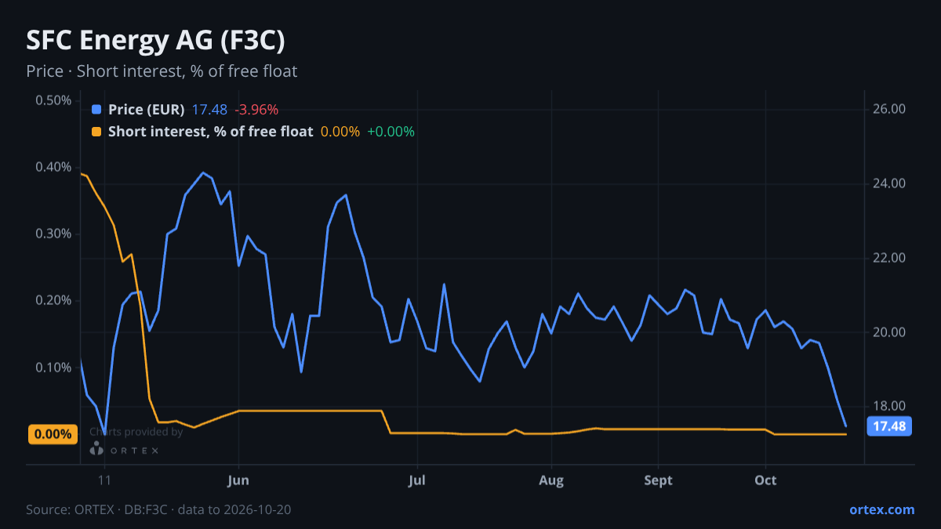
Task: Open the ortex.com link
Action: [x=881, y=509]
